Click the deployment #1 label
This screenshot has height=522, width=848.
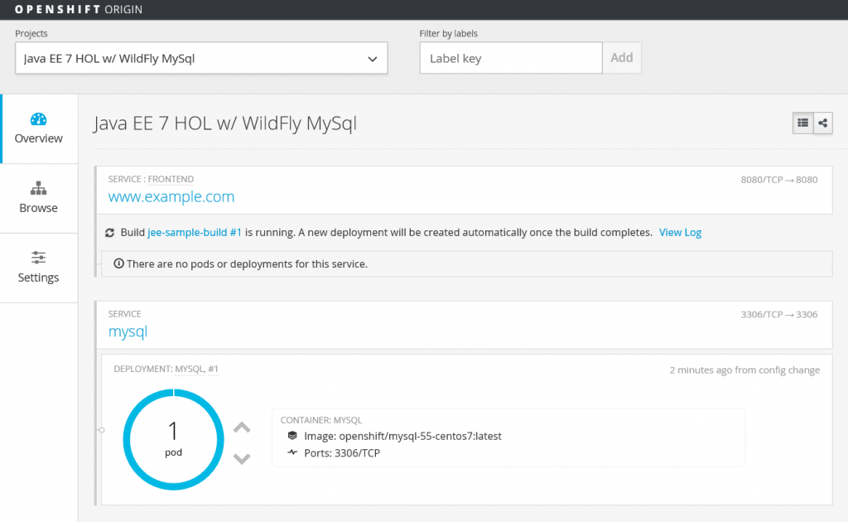pos(213,369)
